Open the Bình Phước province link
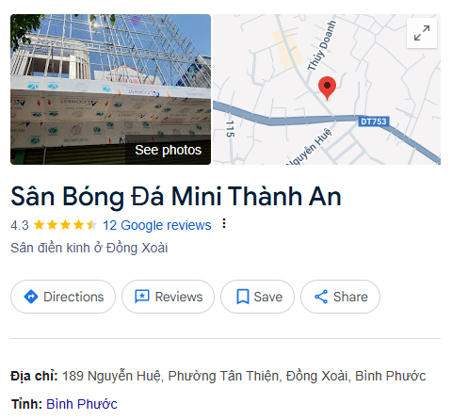This screenshot has width=452, height=420. tap(82, 404)
